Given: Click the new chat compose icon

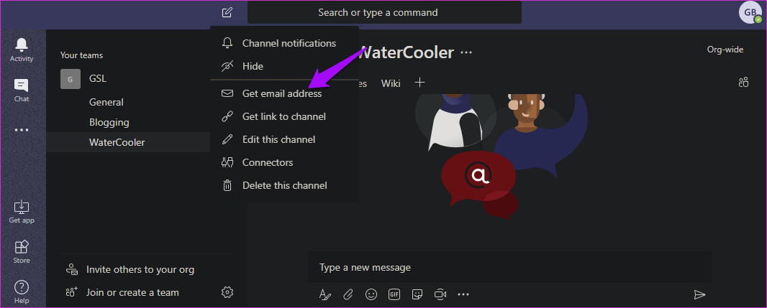Looking at the screenshot, I should [x=227, y=12].
